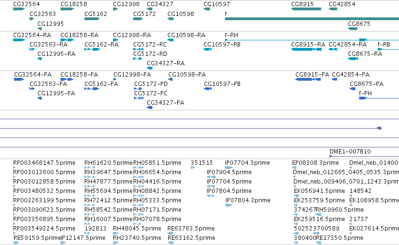Open protein CG10598-PA
The height and width of the screenshot is (245, 399).
coord(187,75)
